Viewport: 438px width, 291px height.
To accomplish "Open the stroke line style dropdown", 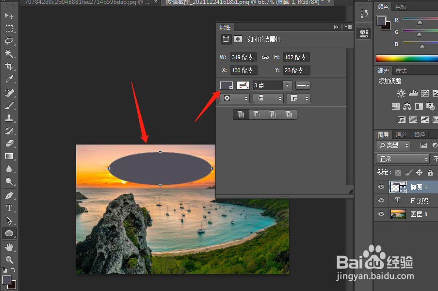I will click(x=303, y=85).
